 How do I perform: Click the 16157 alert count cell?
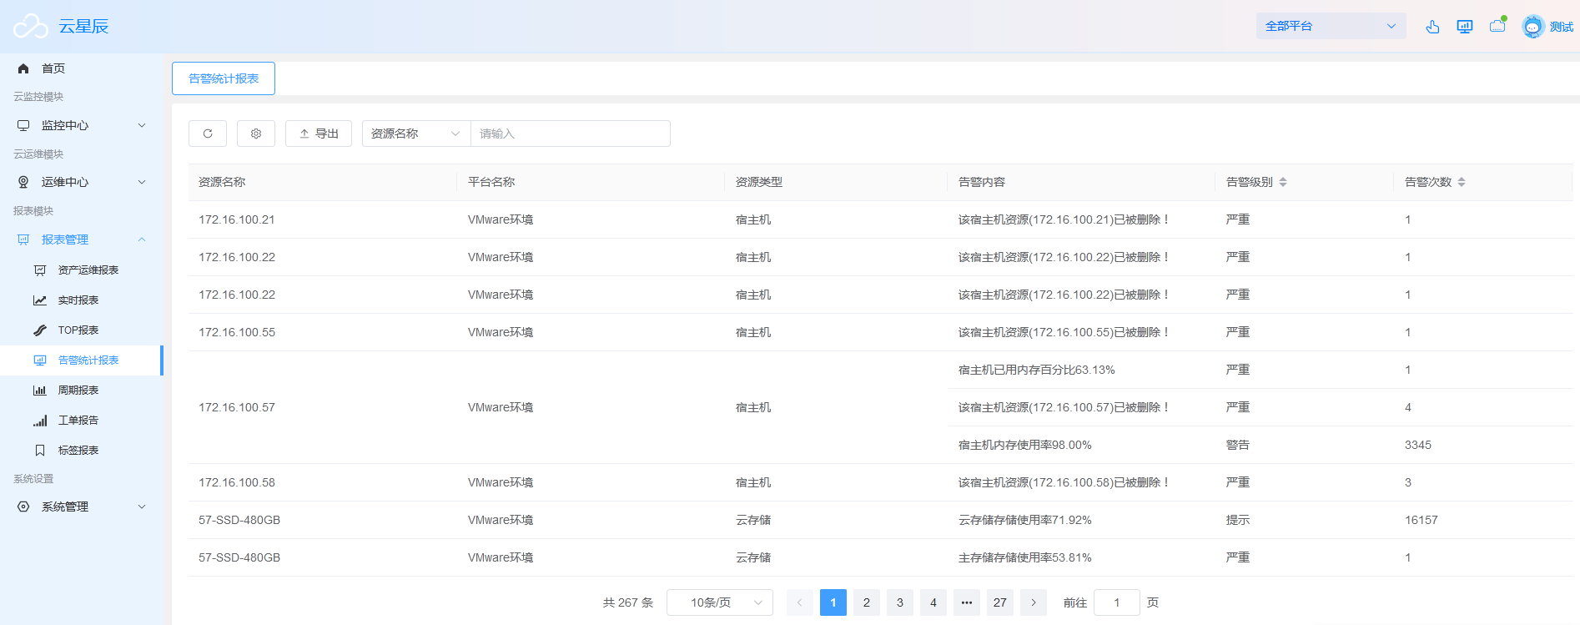pyautogui.click(x=1421, y=520)
